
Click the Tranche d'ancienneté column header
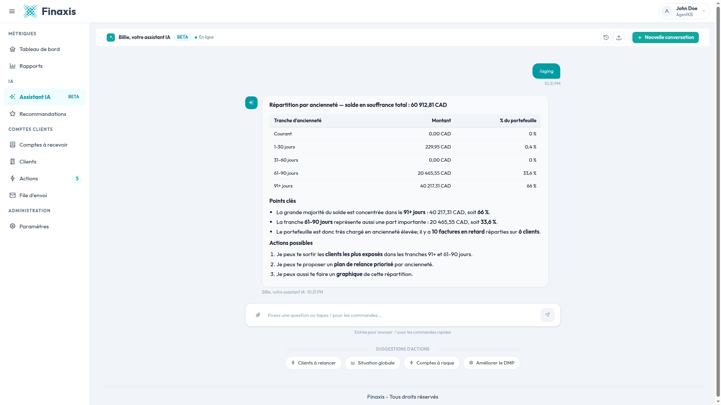[x=297, y=121]
